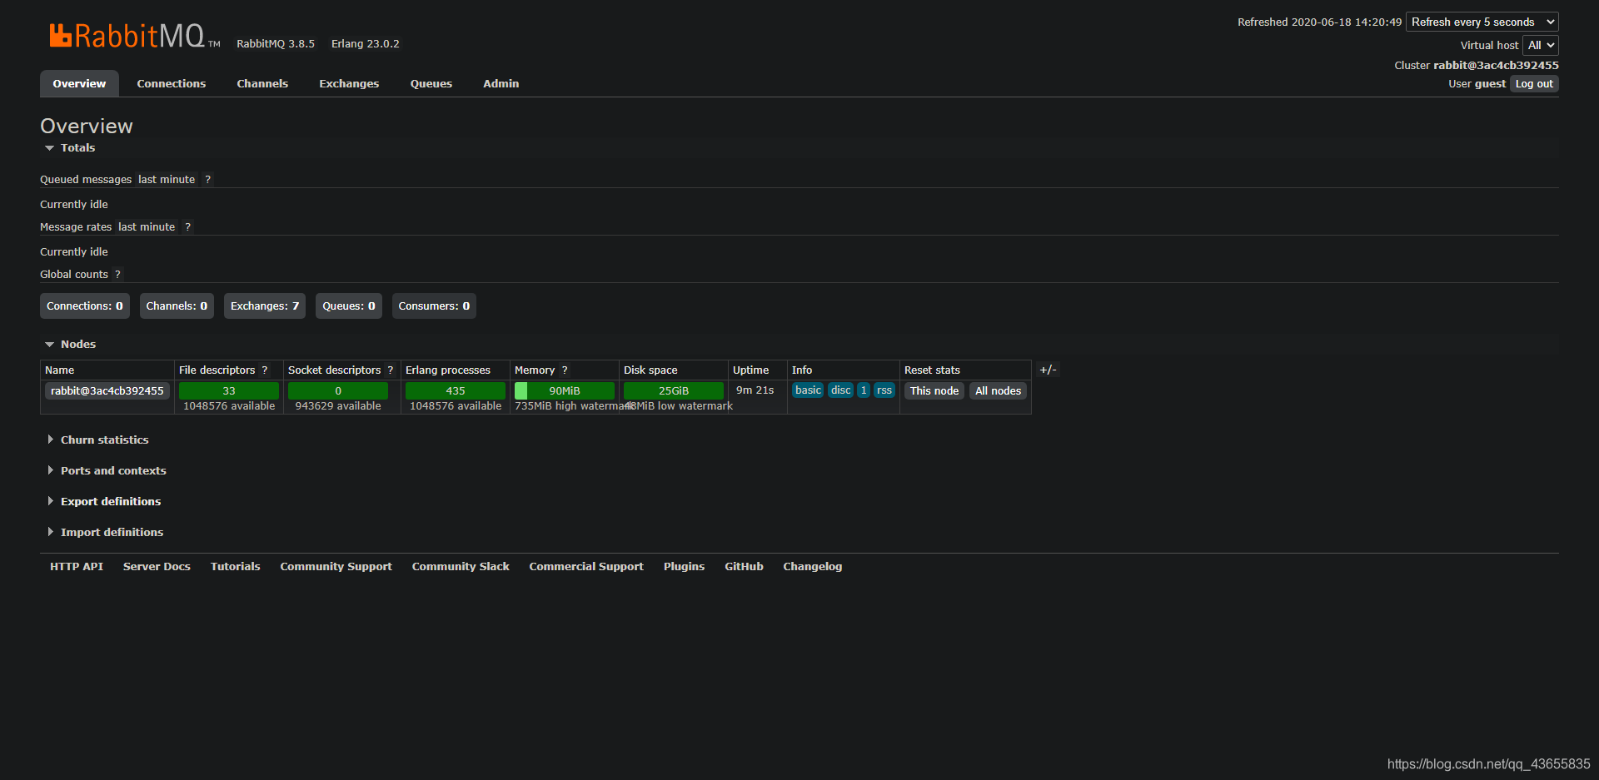Click the rss info tag
This screenshot has width=1599, height=780.
[884, 390]
